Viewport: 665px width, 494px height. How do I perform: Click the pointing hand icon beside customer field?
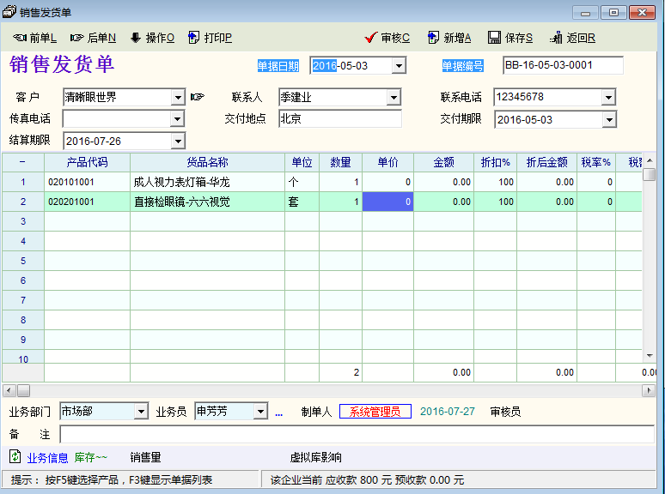click(x=198, y=97)
